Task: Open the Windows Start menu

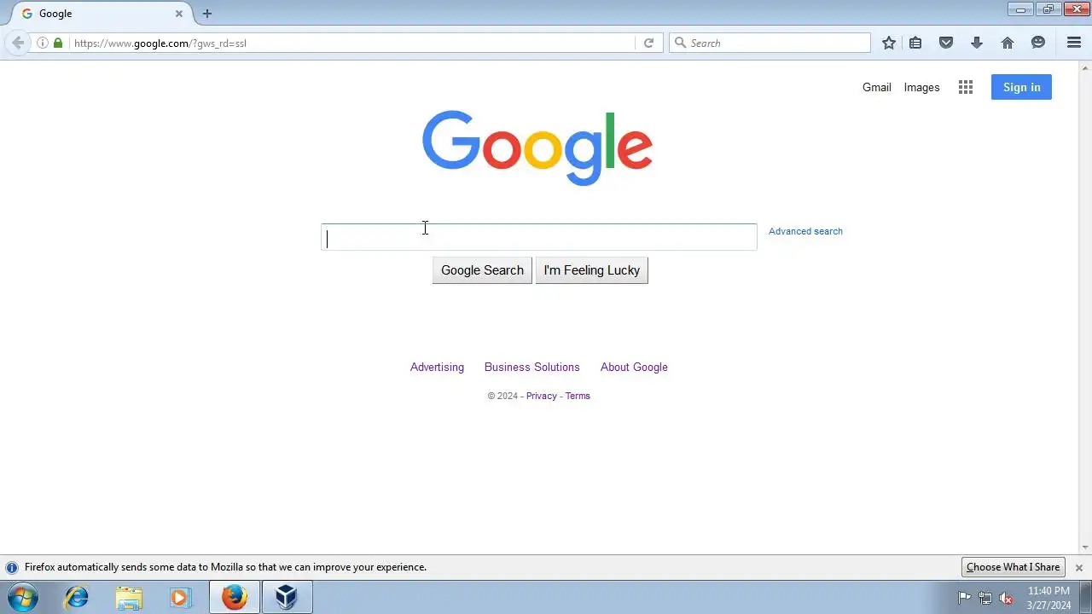Action: click(x=23, y=598)
